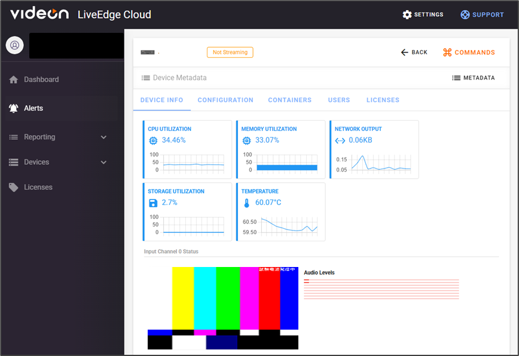Select the Users tab
Viewport: 519px width, 356px height.
(x=338, y=100)
